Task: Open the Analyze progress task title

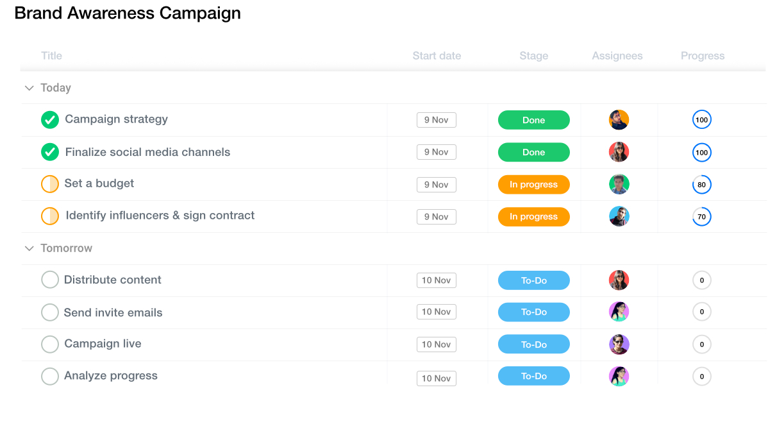Action: point(111,376)
